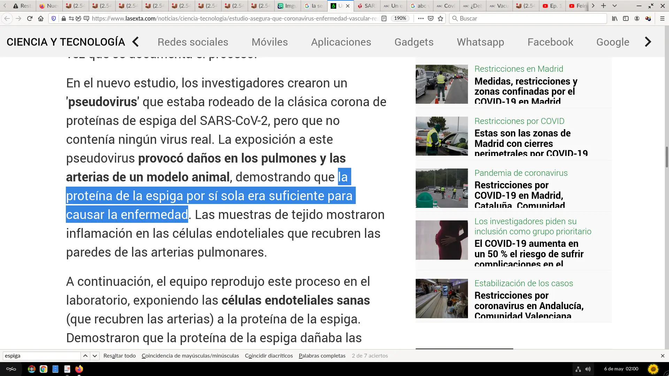Reset the 190% zoom level
Viewport: 669px width, 376px height.
coord(400,18)
